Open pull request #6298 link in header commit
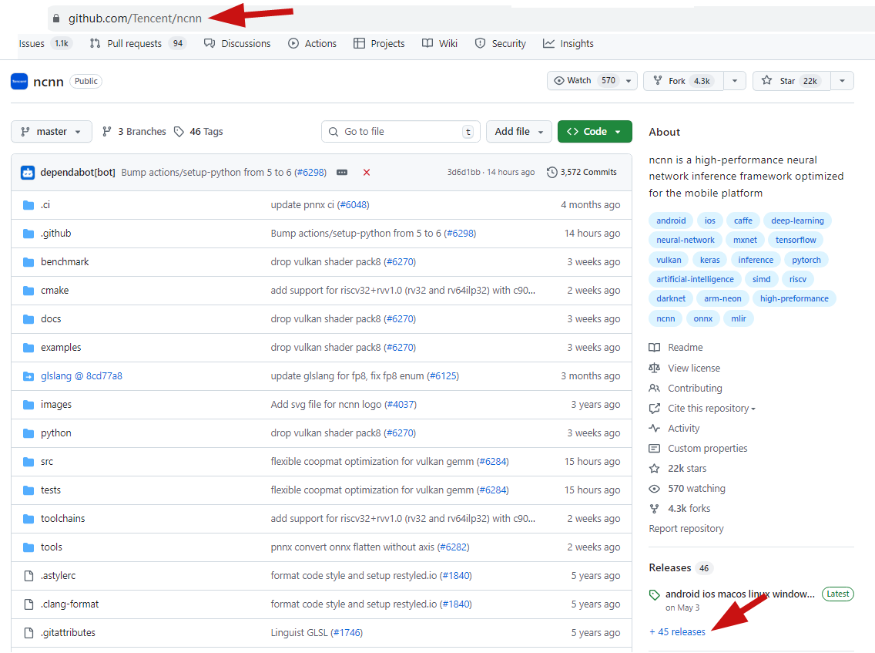Screen dimensions: 875x653 click(310, 173)
